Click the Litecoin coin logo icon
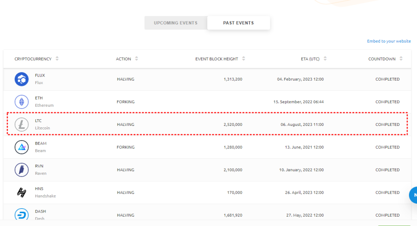This screenshot has height=226, width=417. pos(21,124)
